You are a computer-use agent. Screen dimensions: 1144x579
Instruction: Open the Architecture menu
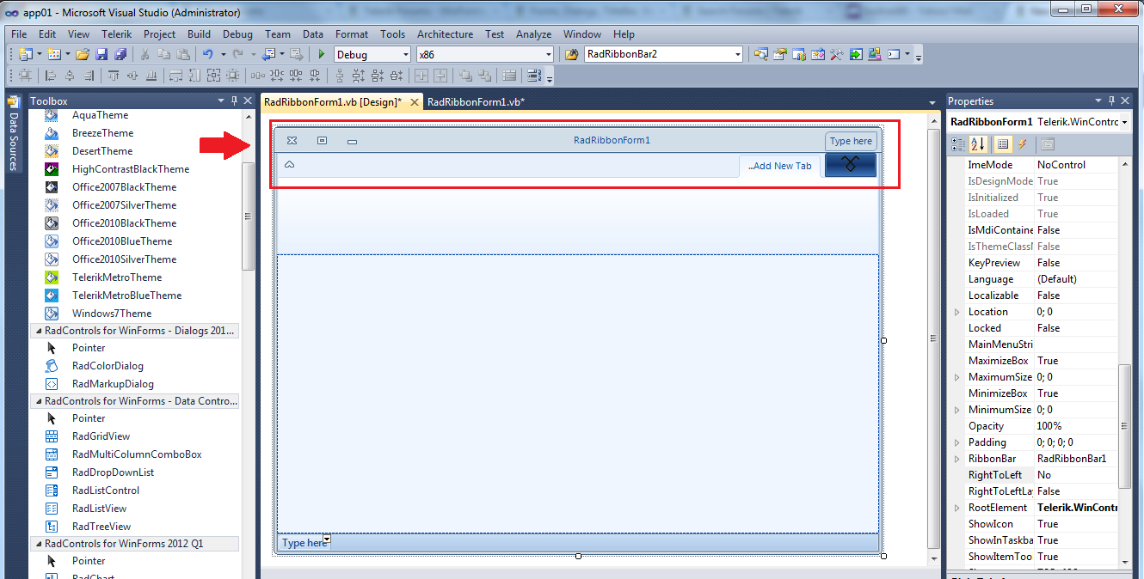445,34
